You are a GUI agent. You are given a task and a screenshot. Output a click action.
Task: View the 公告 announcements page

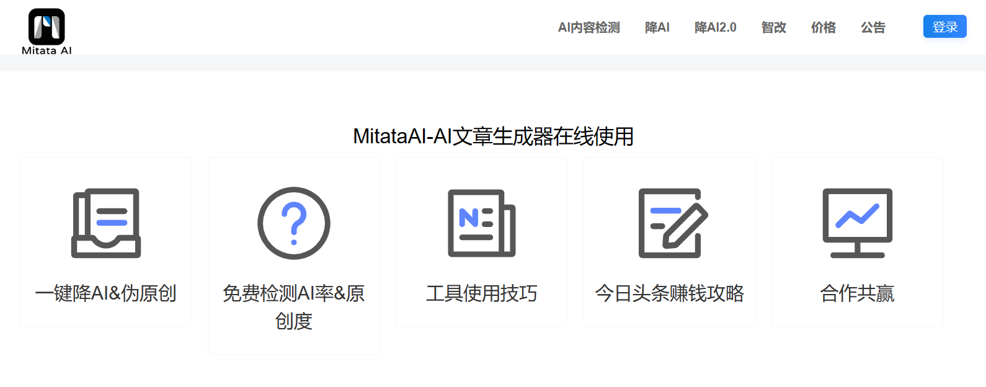[x=873, y=27]
